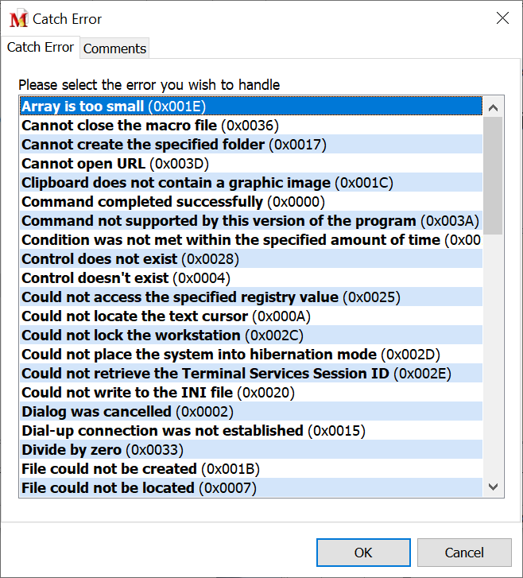Switch to the Comments tab
This screenshot has width=523, height=578.
(114, 48)
